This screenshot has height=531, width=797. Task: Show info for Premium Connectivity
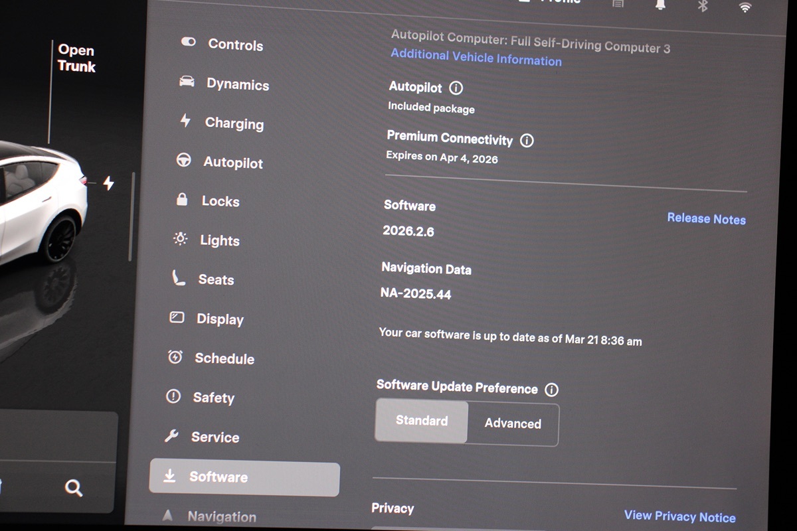[x=527, y=141]
